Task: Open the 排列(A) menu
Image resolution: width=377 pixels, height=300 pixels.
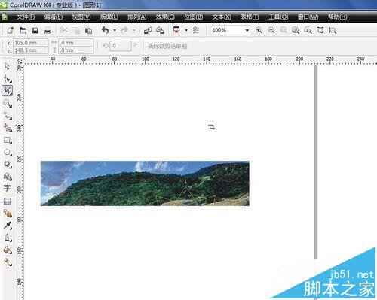Action: tap(137, 17)
